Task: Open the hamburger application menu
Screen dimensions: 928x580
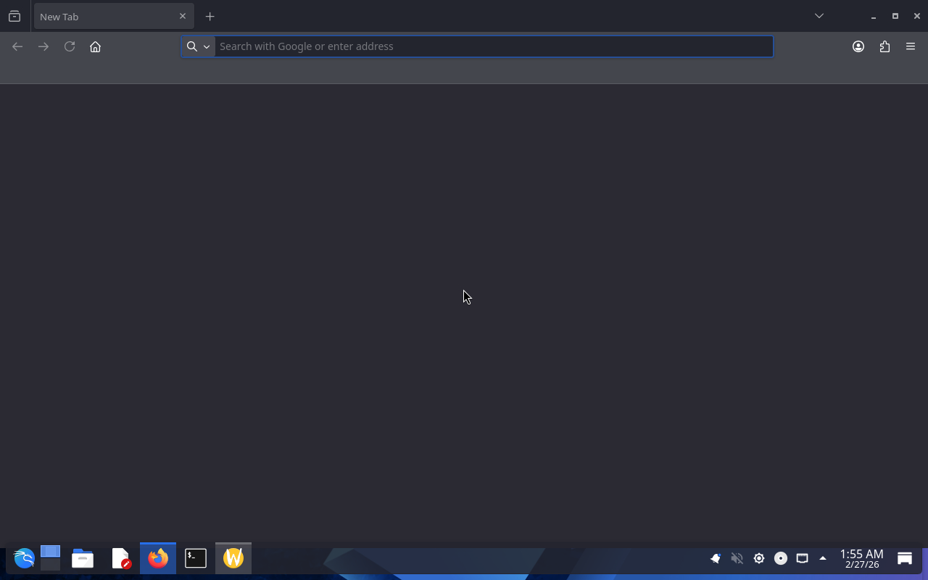Action: point(911,46)
